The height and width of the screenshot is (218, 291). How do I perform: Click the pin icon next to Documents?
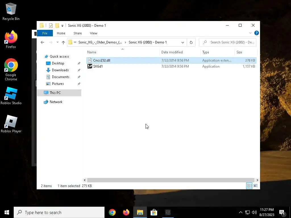pyautogui.click(x=79, y=77)
